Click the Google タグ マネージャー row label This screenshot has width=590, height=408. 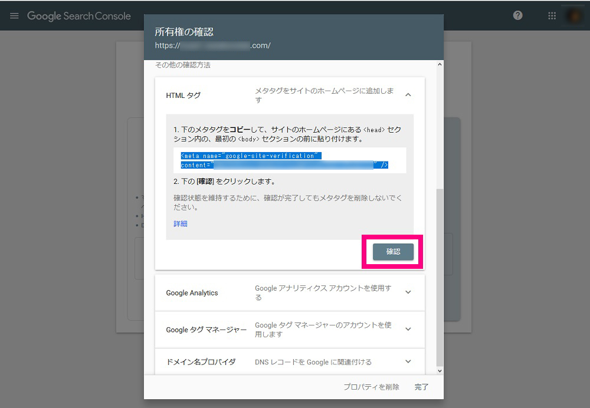click(206, 330)
